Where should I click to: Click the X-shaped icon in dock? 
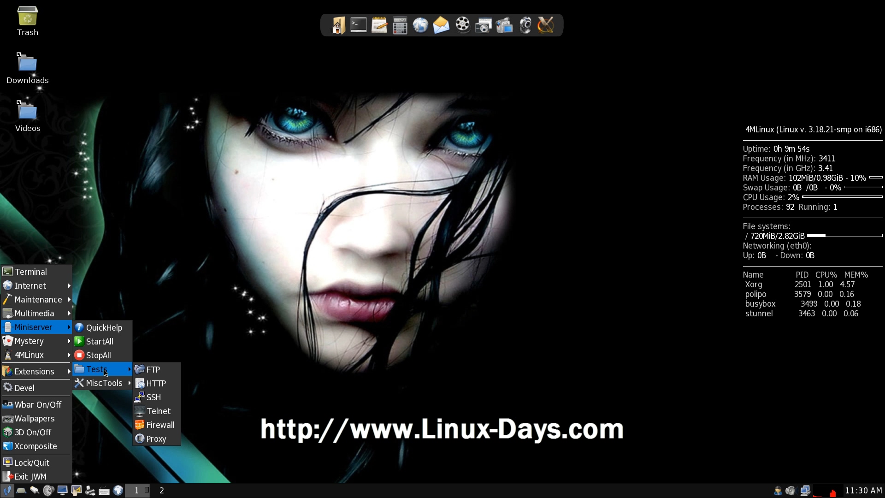coord(546,25)
